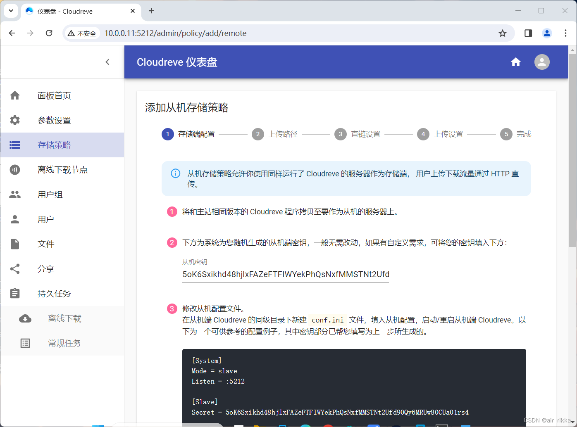The height and width of the screenshot is (427, 577).
Task: Select step 1 存储端配置
Action: 188,134
